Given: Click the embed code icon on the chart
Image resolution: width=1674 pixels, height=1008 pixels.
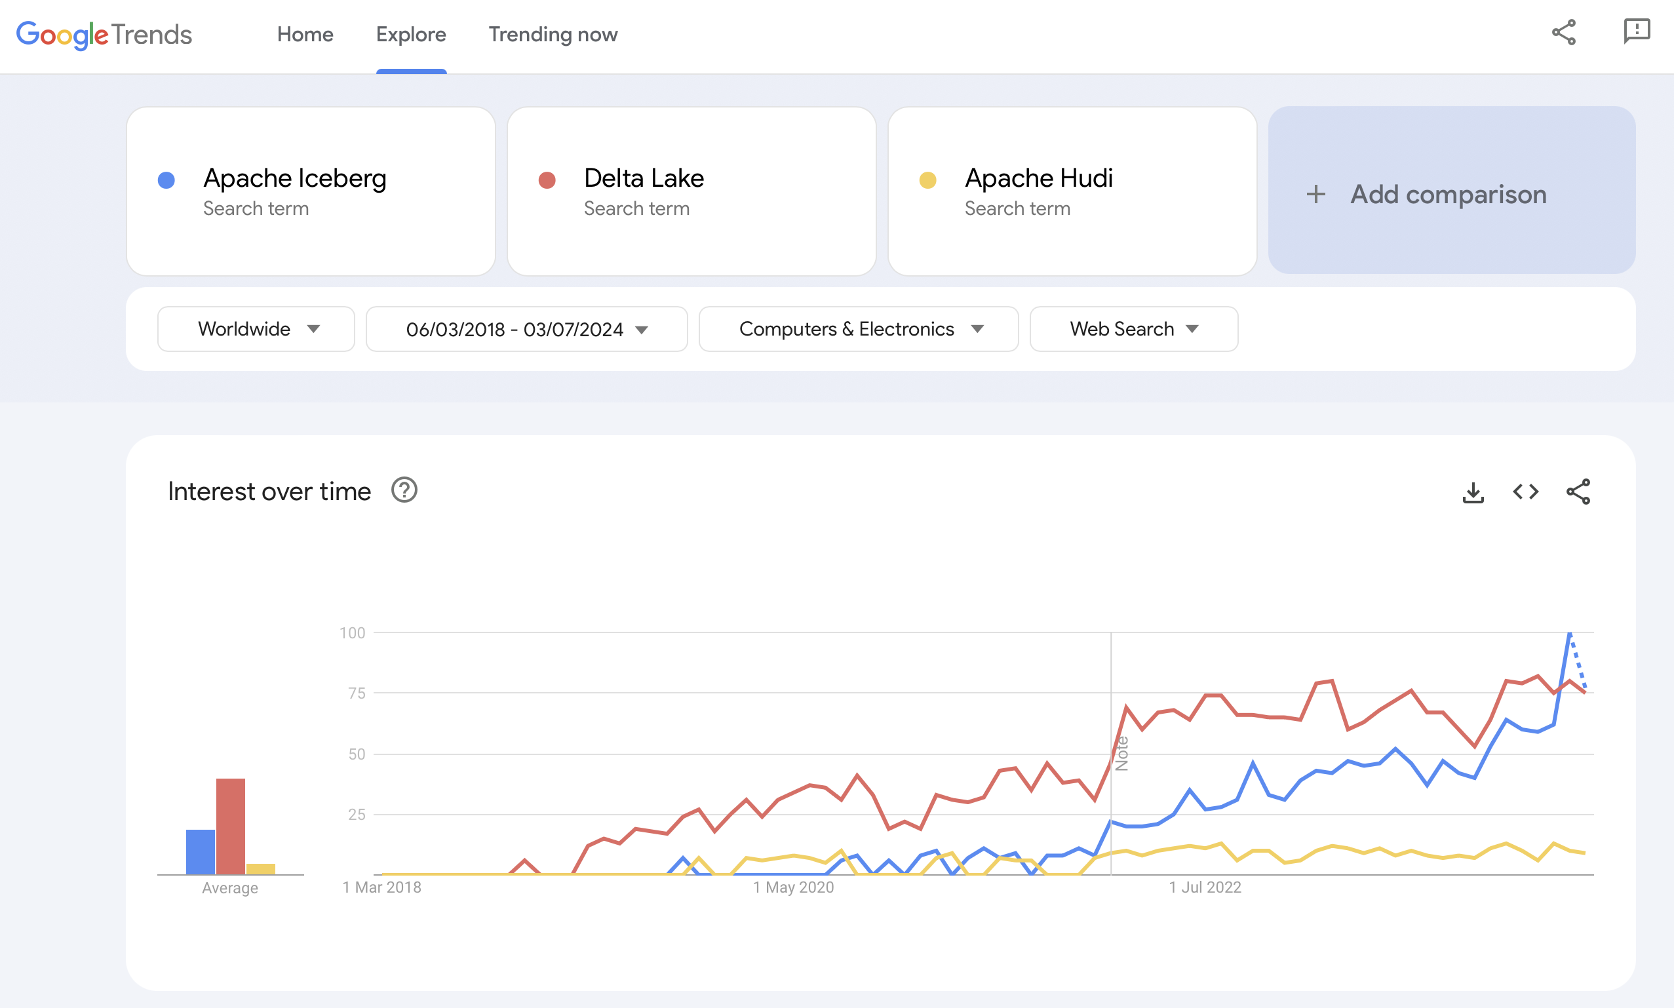Looking at the screenshot, I should (1525, 492).
